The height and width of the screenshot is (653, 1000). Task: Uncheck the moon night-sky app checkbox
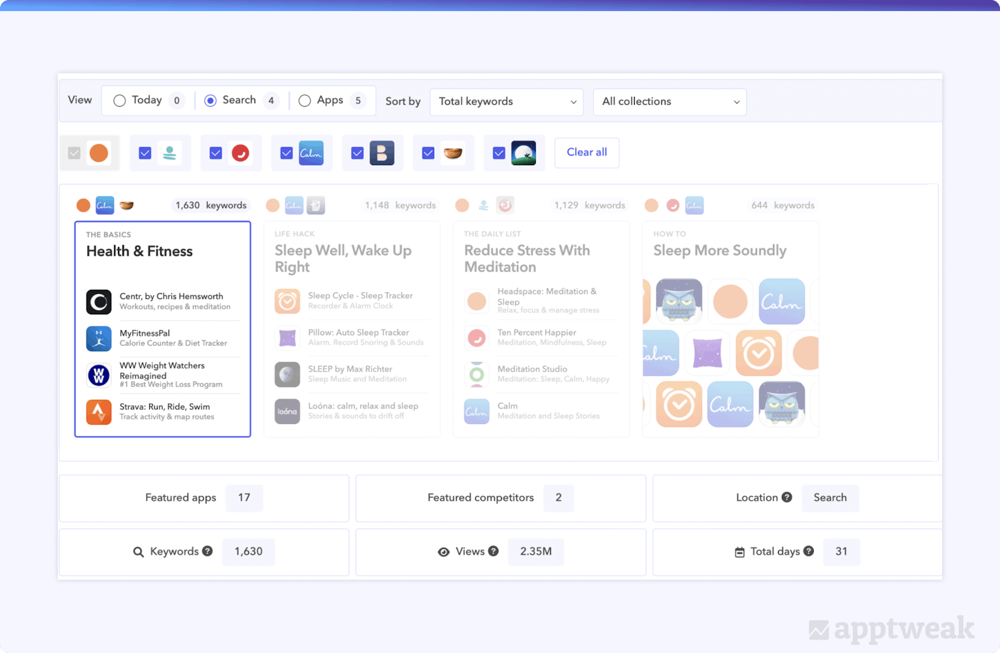(x=499, y=153)
